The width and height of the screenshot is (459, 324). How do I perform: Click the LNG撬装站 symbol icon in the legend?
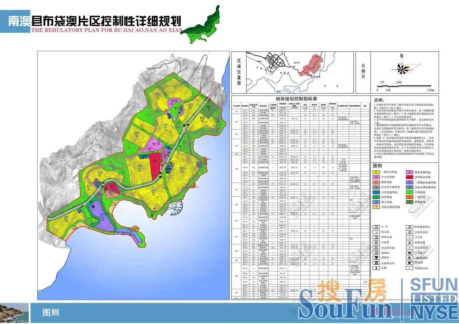click(x=409, y=258)
